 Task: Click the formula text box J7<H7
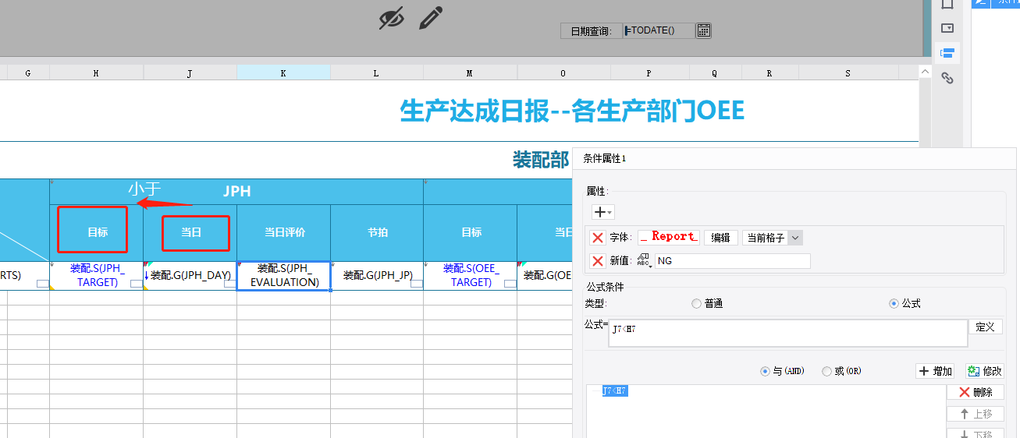pos(787,333)
